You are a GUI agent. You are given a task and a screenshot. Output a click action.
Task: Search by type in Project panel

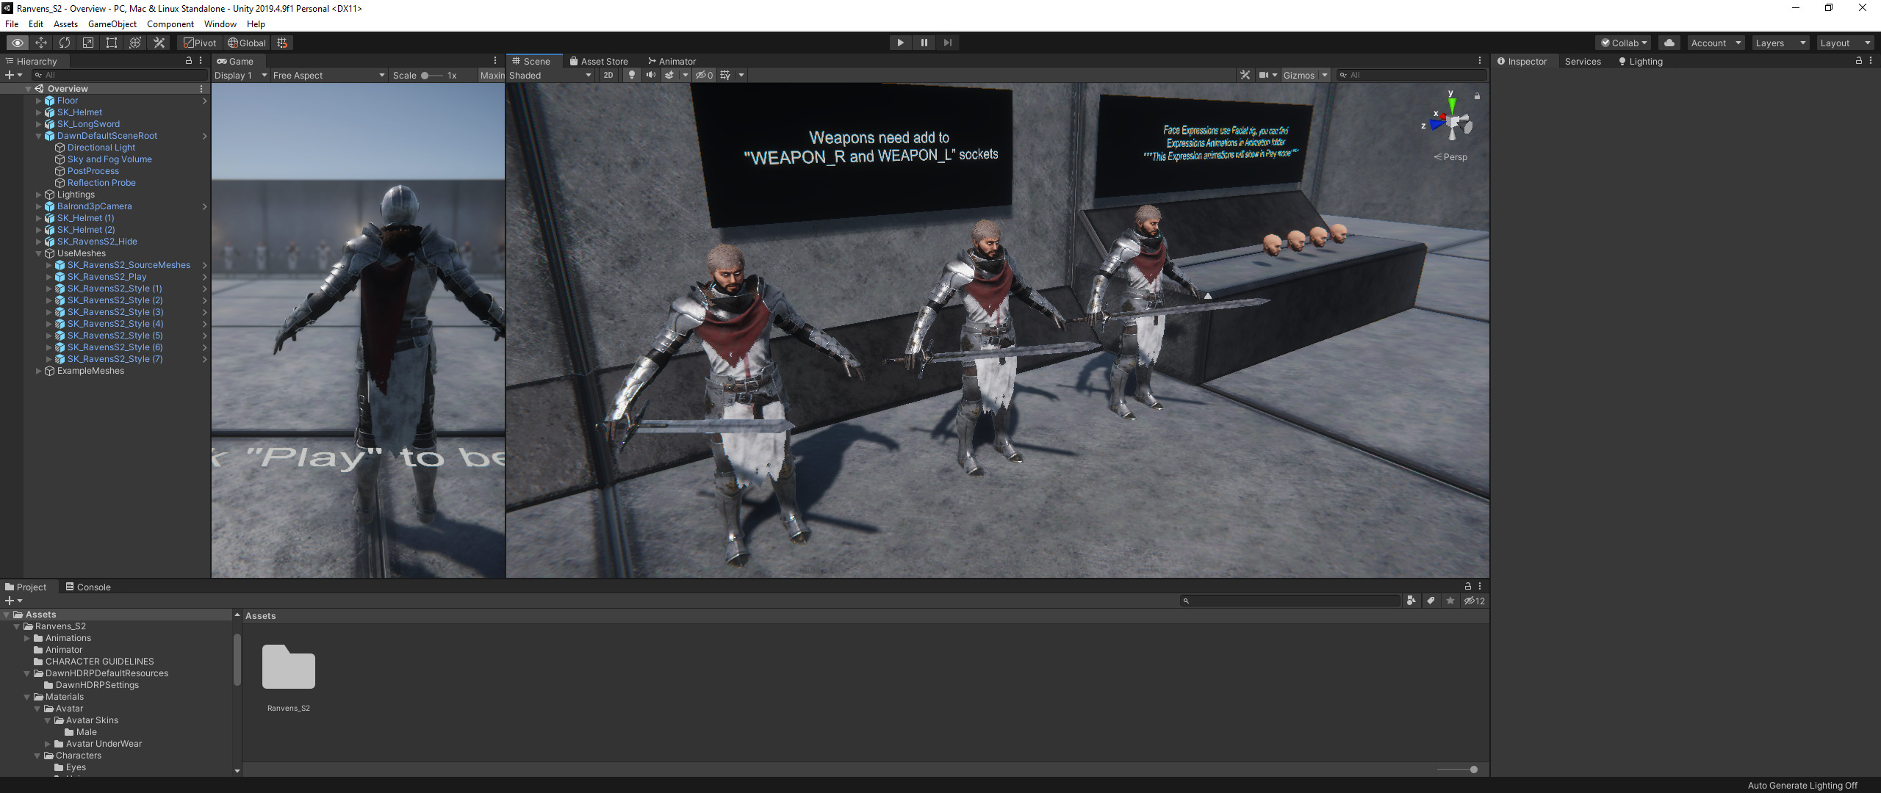click(x=1411, y=601)
